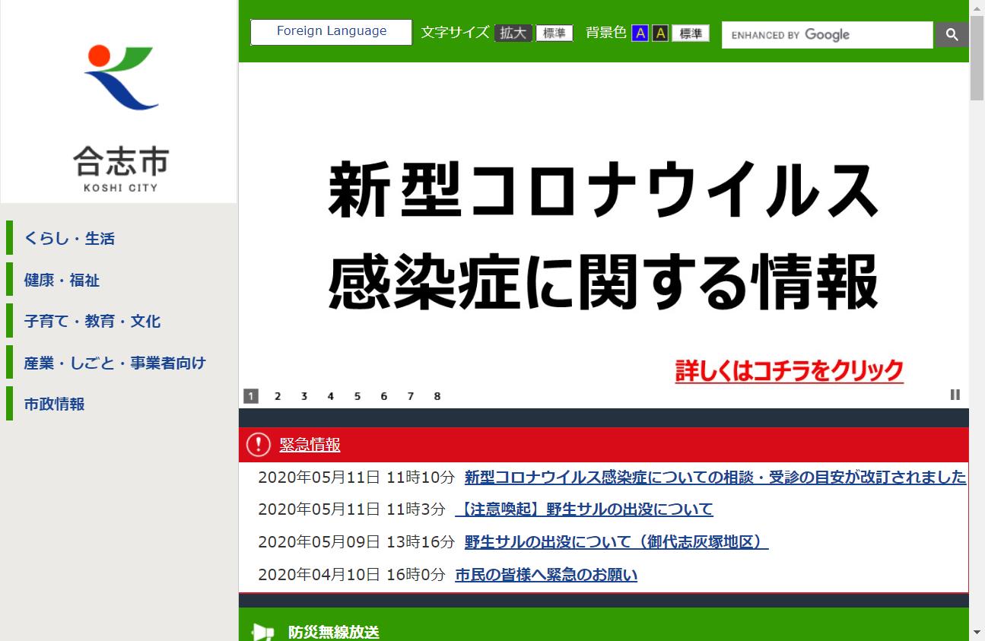Set background color back to 標準
Viewport: 985px width, 641px height.
tap(689, 33)
